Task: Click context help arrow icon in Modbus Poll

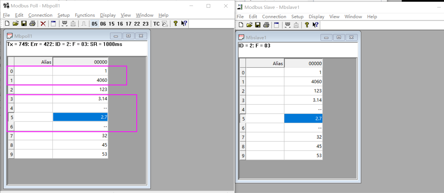Action: click(x=184, y=24)
